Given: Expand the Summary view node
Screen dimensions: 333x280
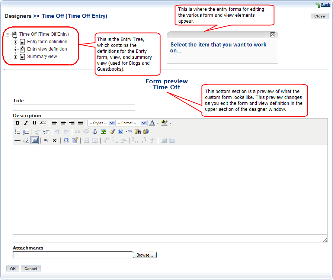Looking at the screenshot, I should pyautogui.click(x=15, y=57).
